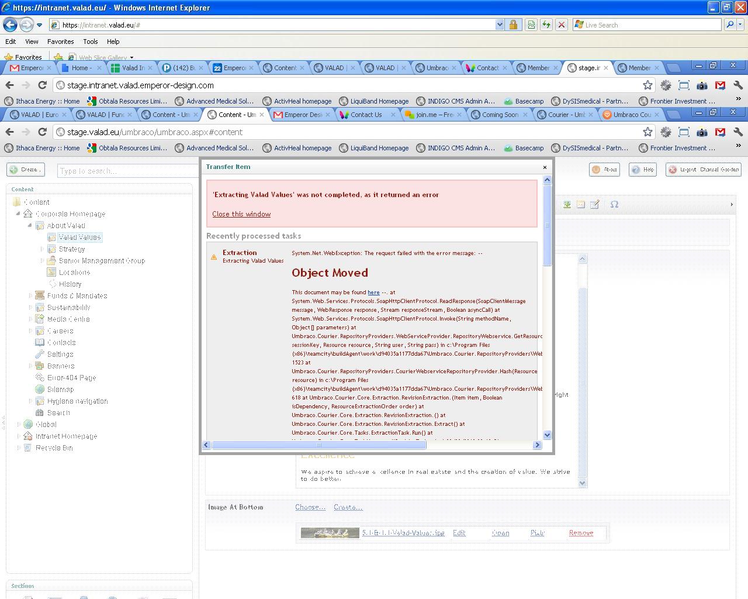The image size is (748, 599).
Task: Select Valad Values in content tree
Action: pyautogui.click(x=79, y=237)
